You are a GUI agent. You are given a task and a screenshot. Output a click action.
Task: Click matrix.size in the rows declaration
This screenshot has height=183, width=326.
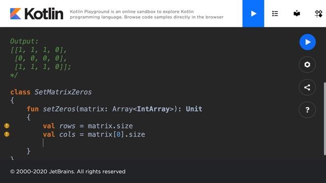[110, 126]
